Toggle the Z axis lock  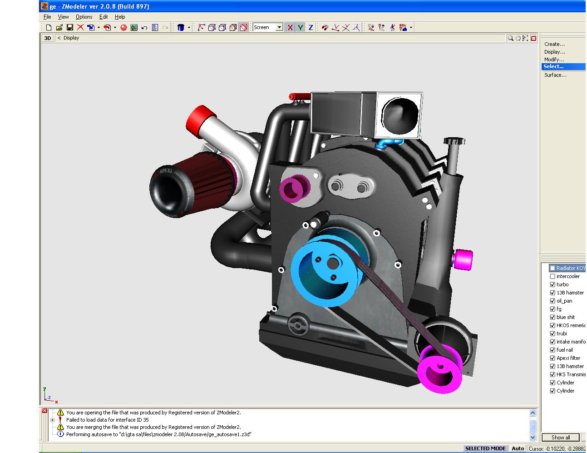(311, 28)
